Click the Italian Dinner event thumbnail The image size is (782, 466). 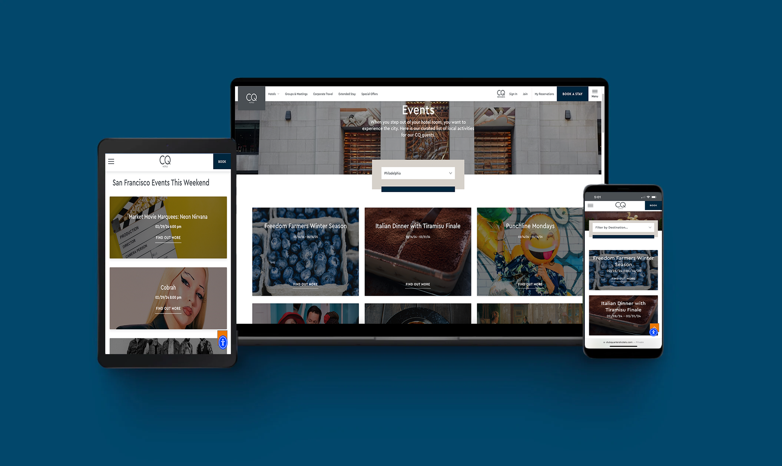tap(417, 251)
